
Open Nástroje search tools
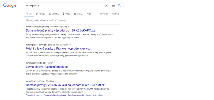[x=115, y=14]
